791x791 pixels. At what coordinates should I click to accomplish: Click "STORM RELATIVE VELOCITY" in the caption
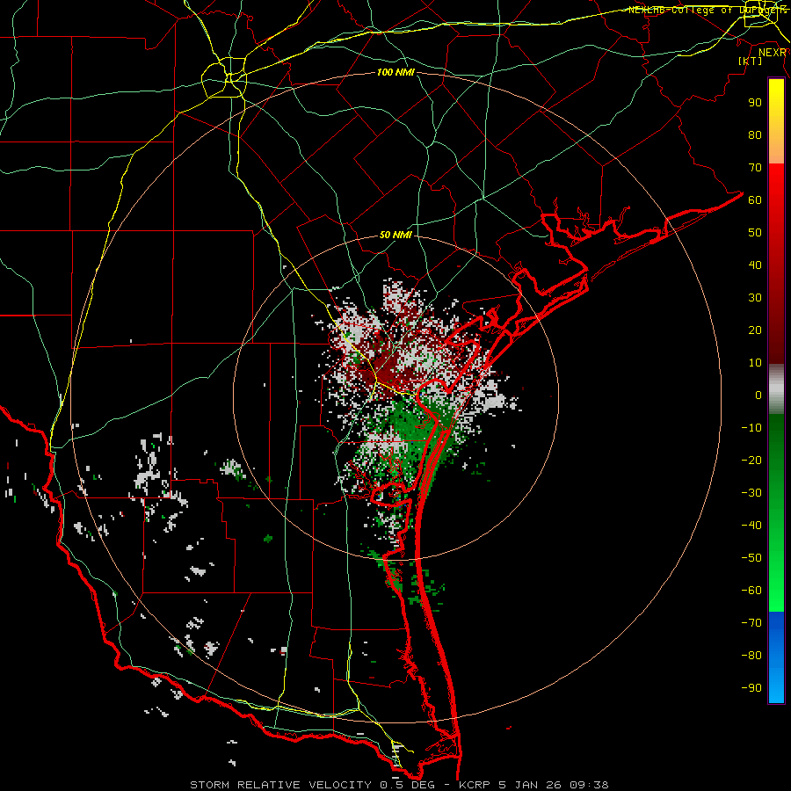pos(280,785)
